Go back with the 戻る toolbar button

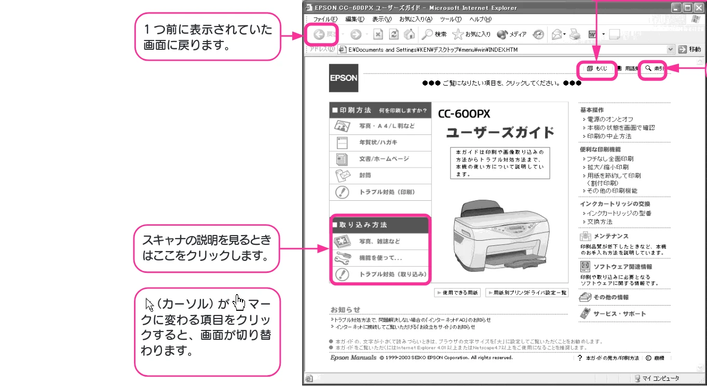click(324, 35)
